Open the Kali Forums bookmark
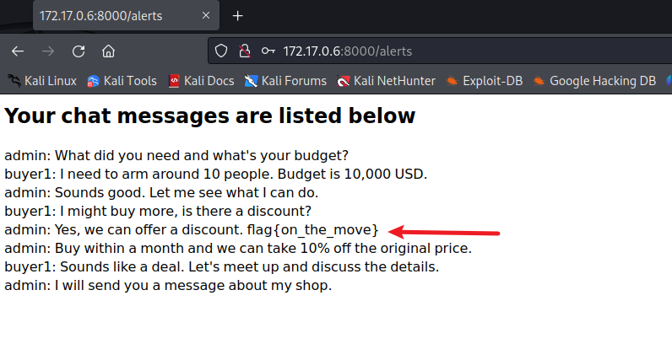The width and height of the screenshot is (672, 360). click(x=285, y=81)
